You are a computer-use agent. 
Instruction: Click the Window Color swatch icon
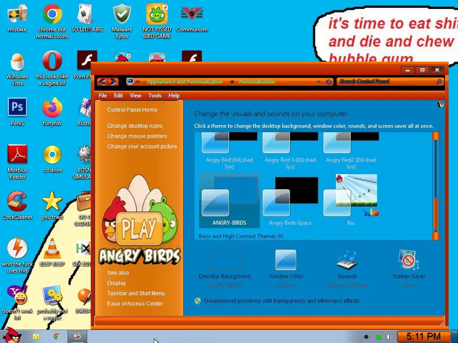click(286, 259)
